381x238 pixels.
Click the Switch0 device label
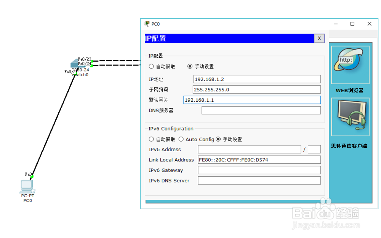[80, 75]
